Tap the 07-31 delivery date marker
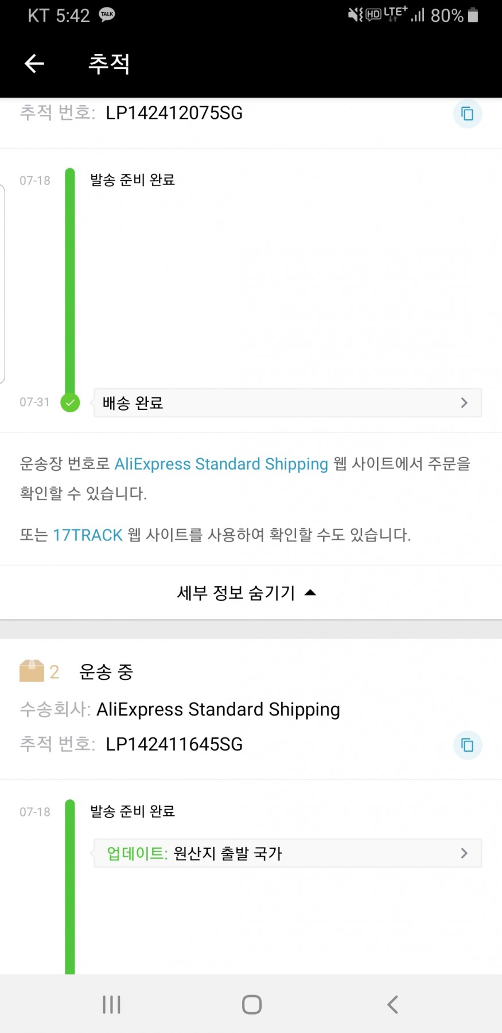502x1033 pixels. [35, 402]
